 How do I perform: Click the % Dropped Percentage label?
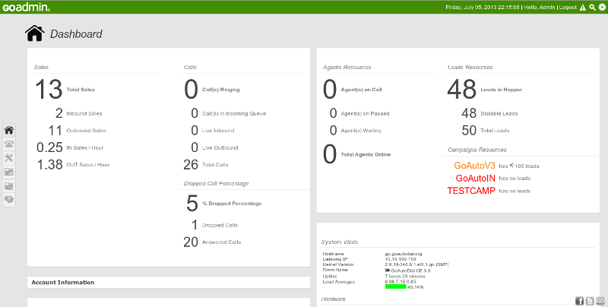point(232,204)
